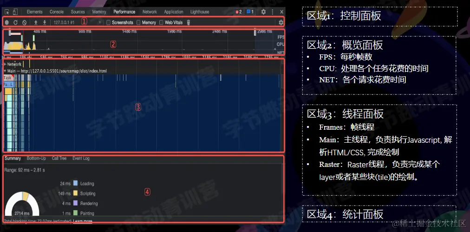
Task: Click the 1486 ms overview time marker
Action: [x=130, y=31]
